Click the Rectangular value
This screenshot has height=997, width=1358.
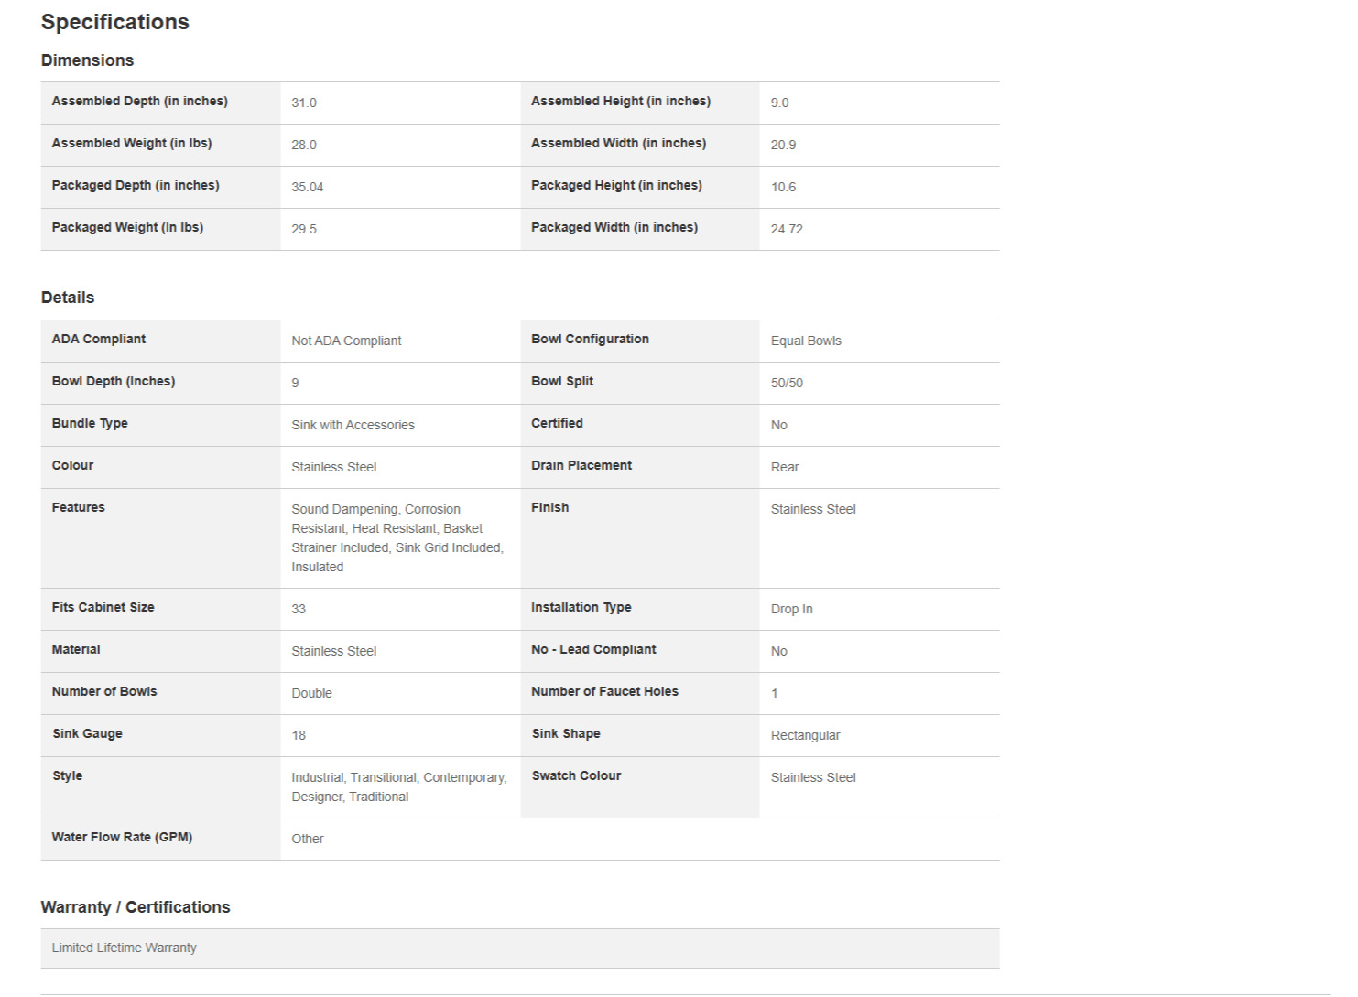pos(805,735)
